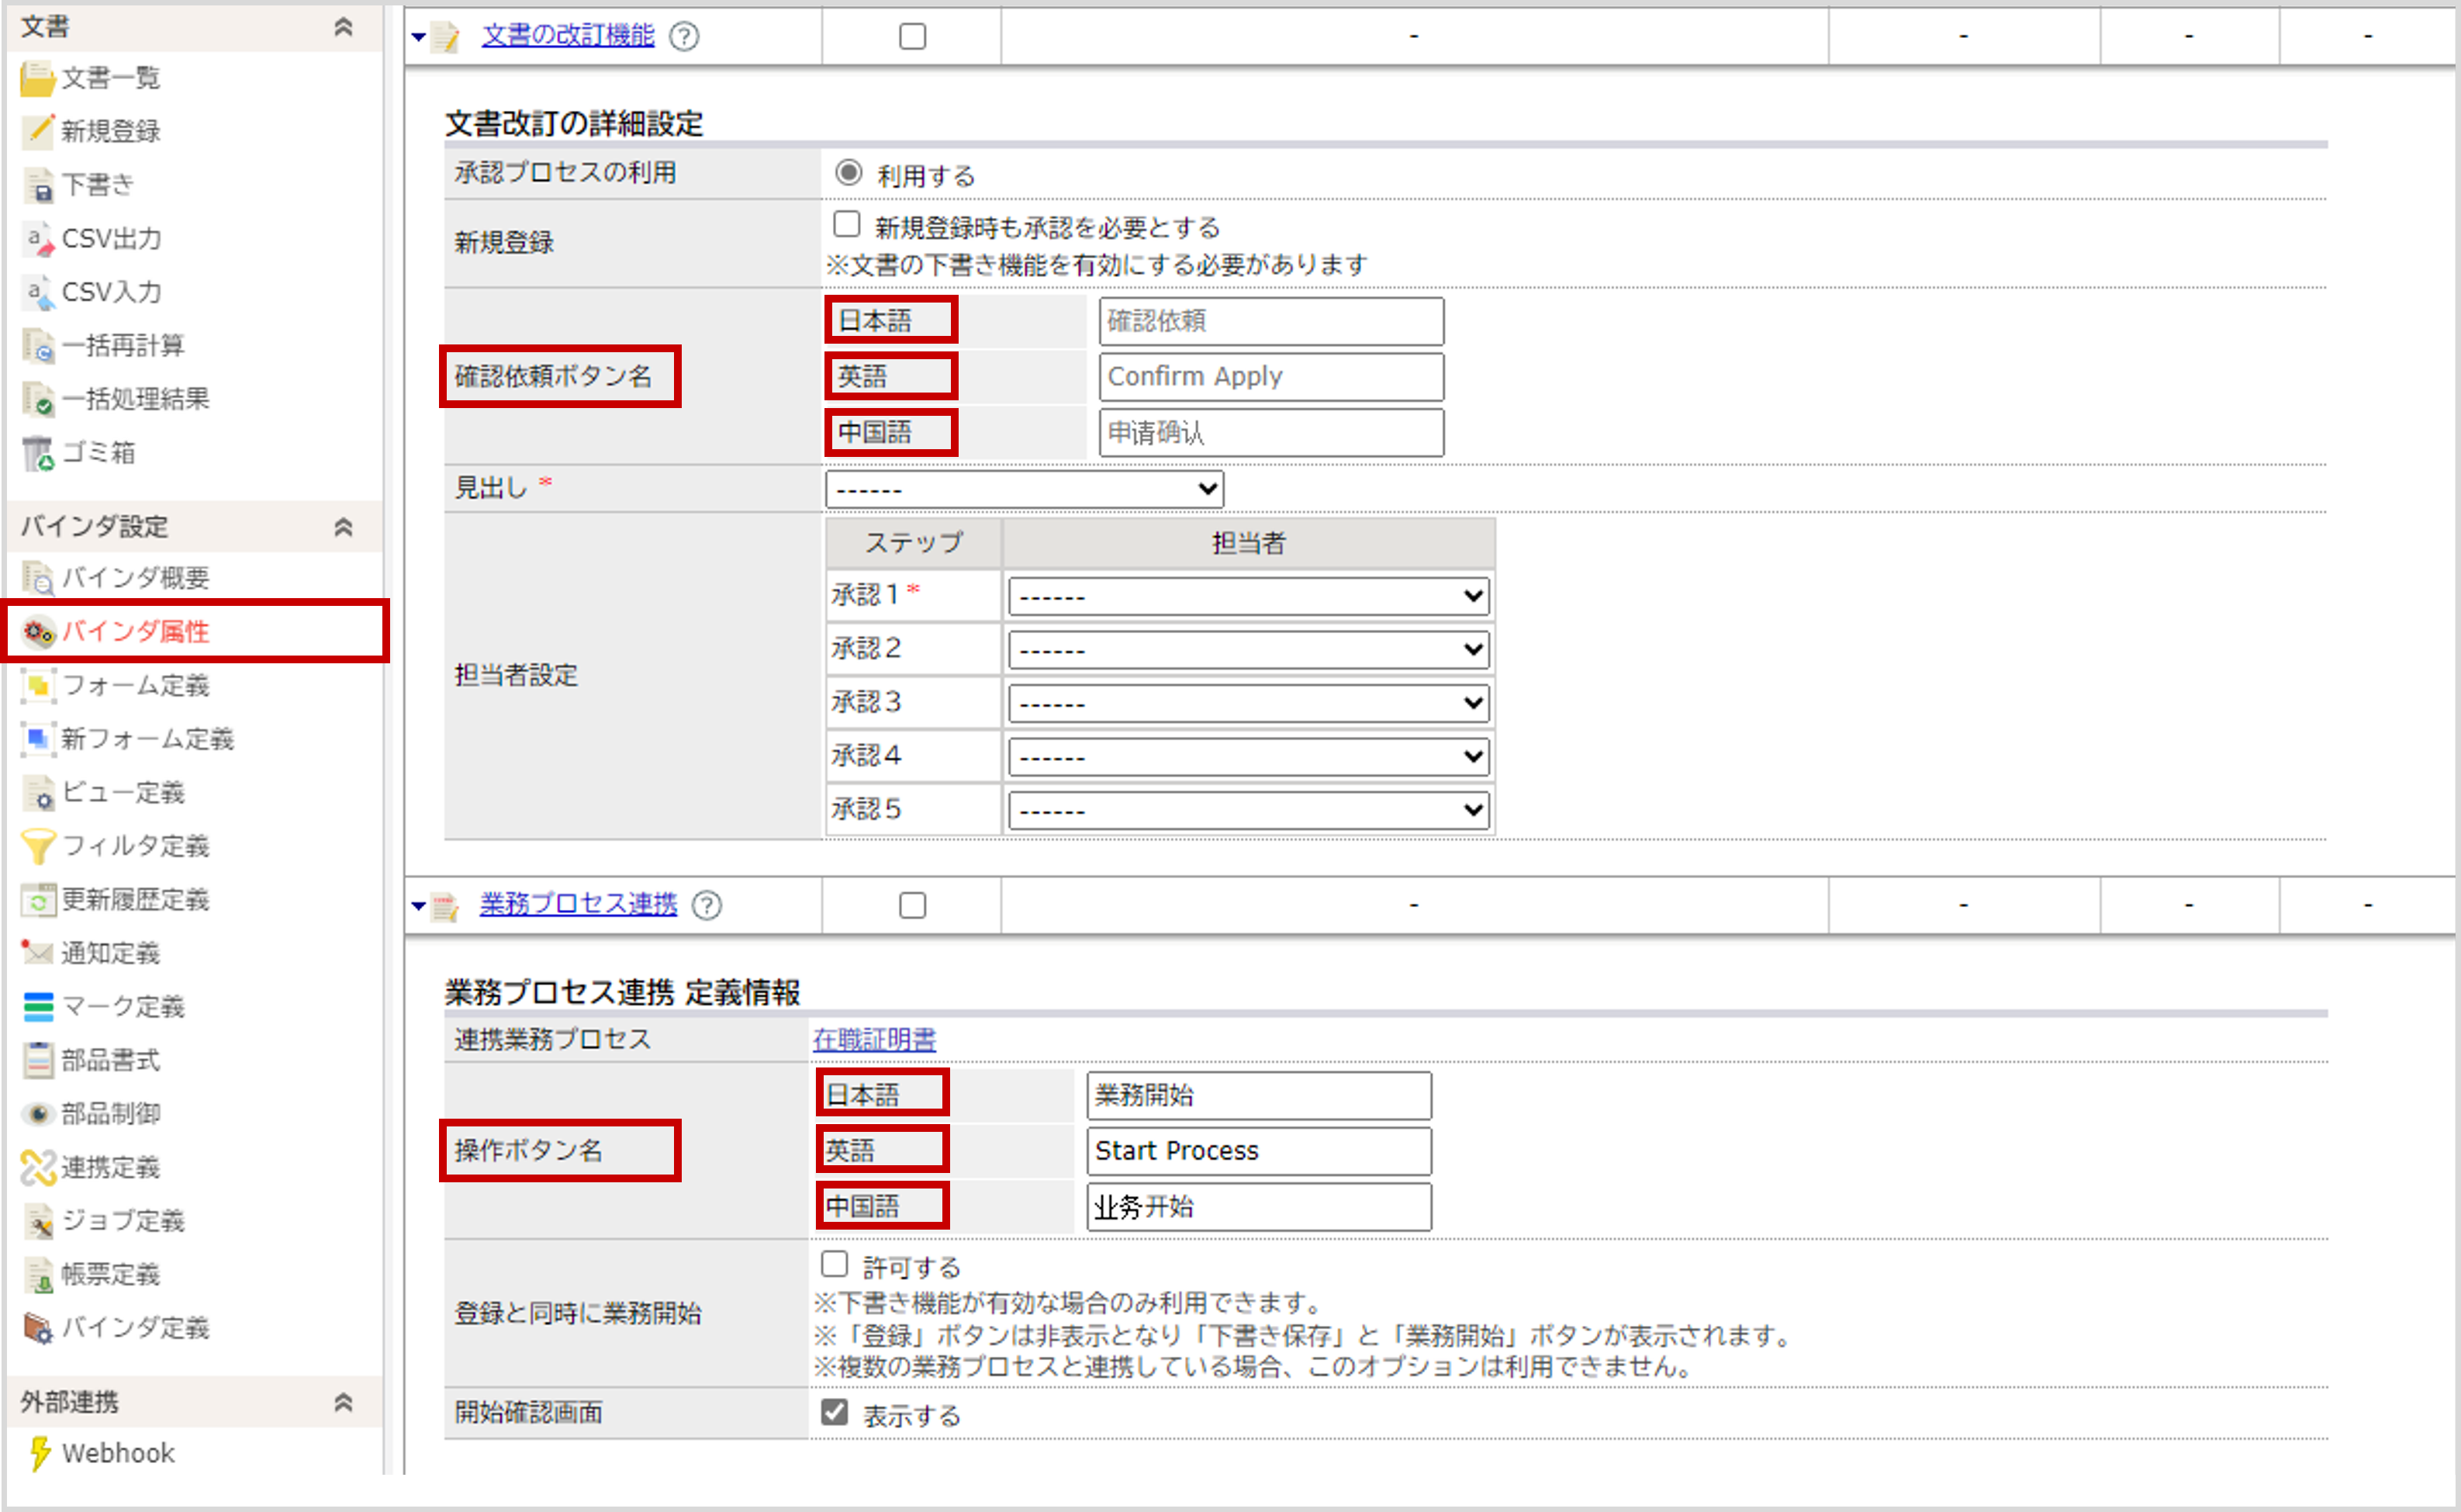Click help icon next to 文書の改訂機能
Viewport: 2461px width, 1512px height.
[684, 37]
